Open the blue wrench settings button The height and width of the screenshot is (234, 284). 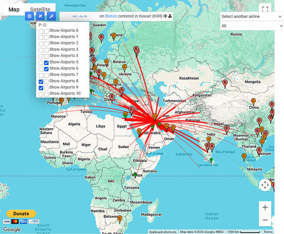(51, 16)
